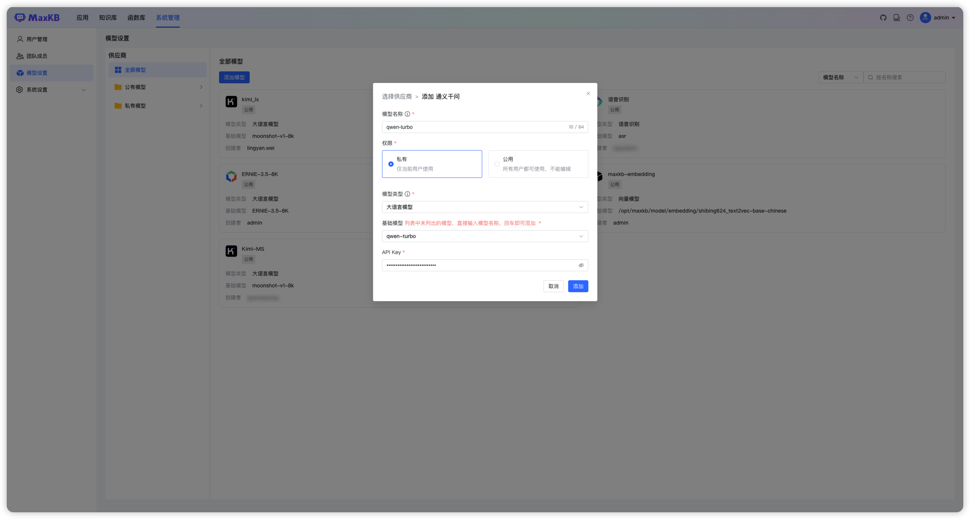Click the info icon beside 模型名称
The height and width of the screenshot is (519, 970).
tap(407, 114)
